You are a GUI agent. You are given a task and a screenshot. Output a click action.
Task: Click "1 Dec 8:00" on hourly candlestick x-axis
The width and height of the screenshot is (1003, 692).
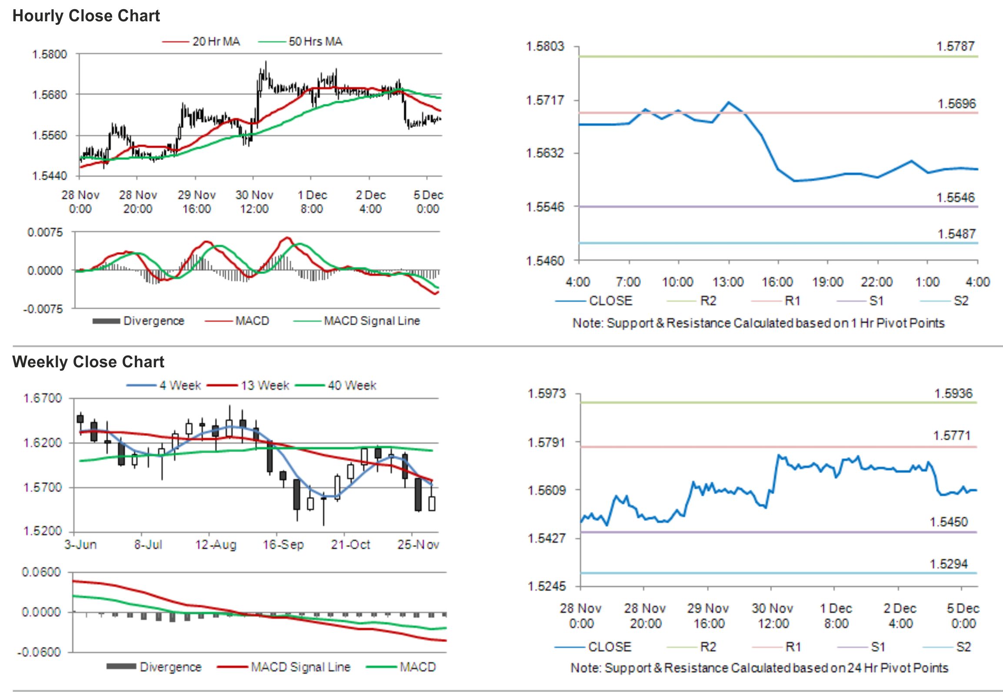click(312, 202)
